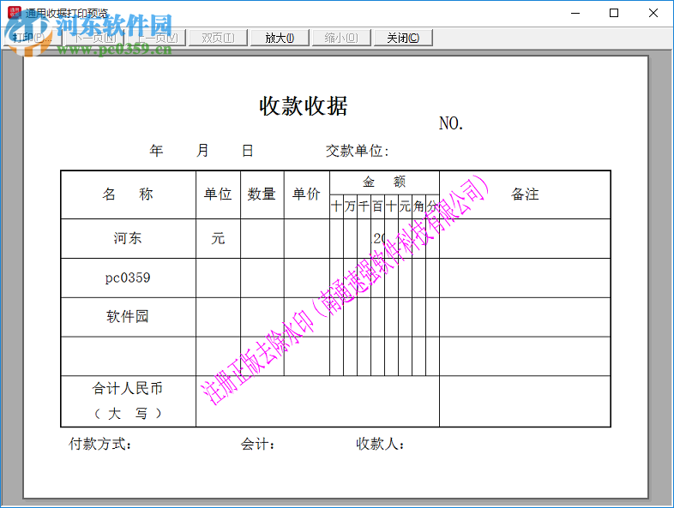674x508 pixels.
Task: Click the 角 amount digit header
Action: tap(418, 206)
